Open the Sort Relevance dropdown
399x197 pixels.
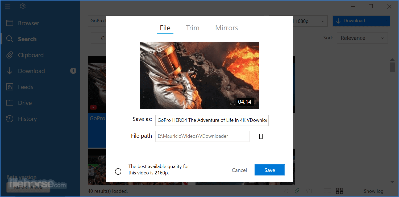coord(362,38)
